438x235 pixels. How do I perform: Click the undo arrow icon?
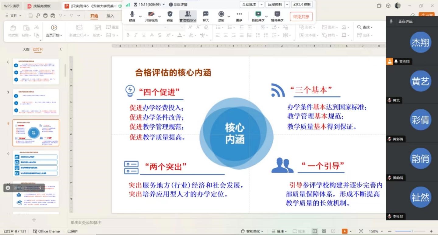coord(61,16)
